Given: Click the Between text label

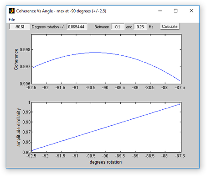Looking at the screenshot, I should click(x=102, y=27).
